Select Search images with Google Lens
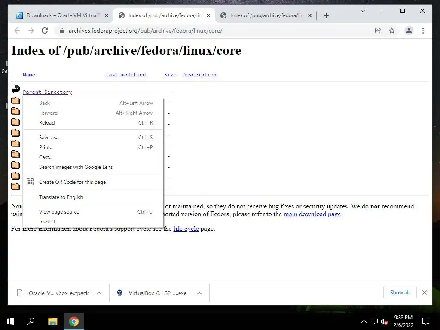 (93, 167)
